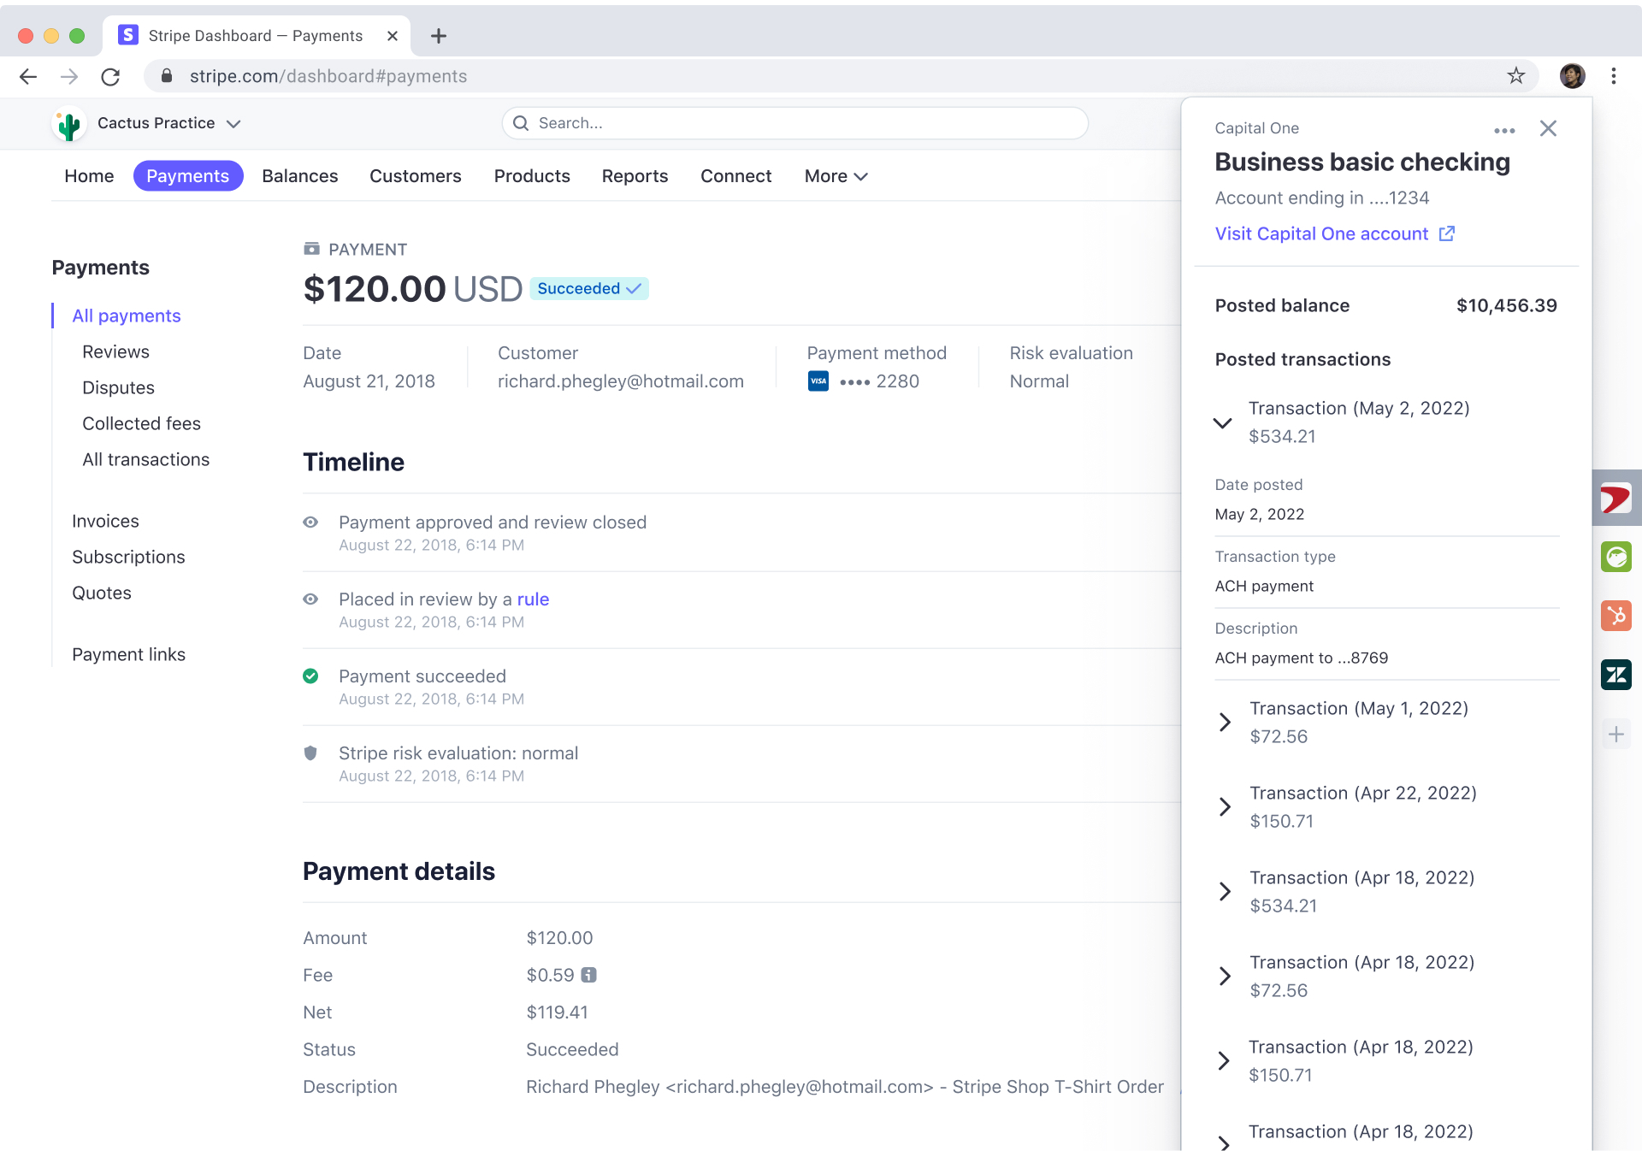Select Disputes in the Payments sidebar
Image resolution: width=1642 pixels, height=1151 pixels.
click(x=118, y=387)
